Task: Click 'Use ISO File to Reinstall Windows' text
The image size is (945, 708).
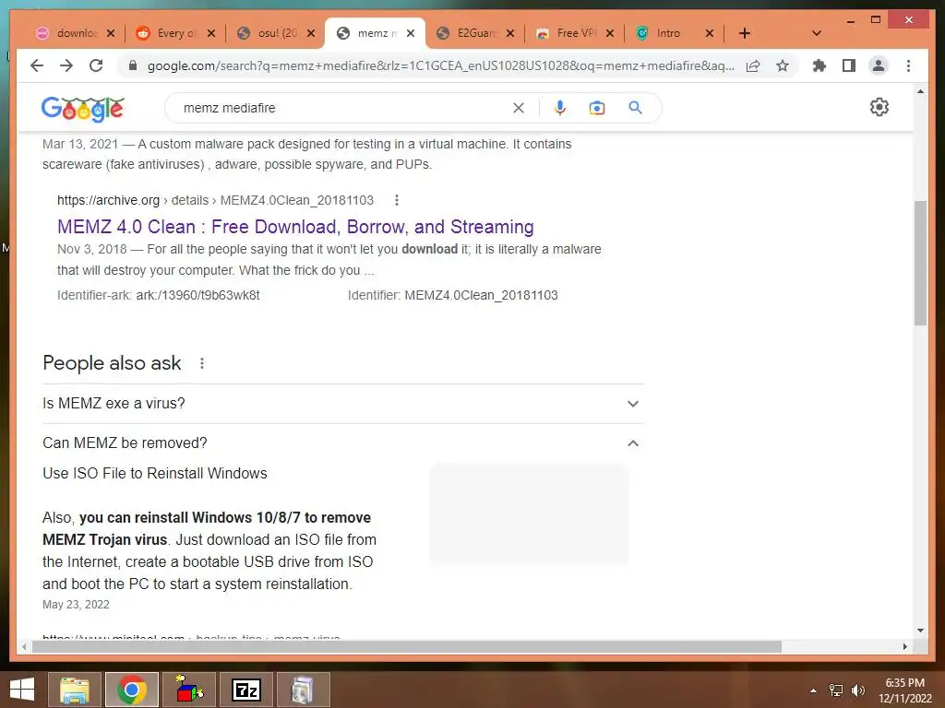Action: pos(155,473)
